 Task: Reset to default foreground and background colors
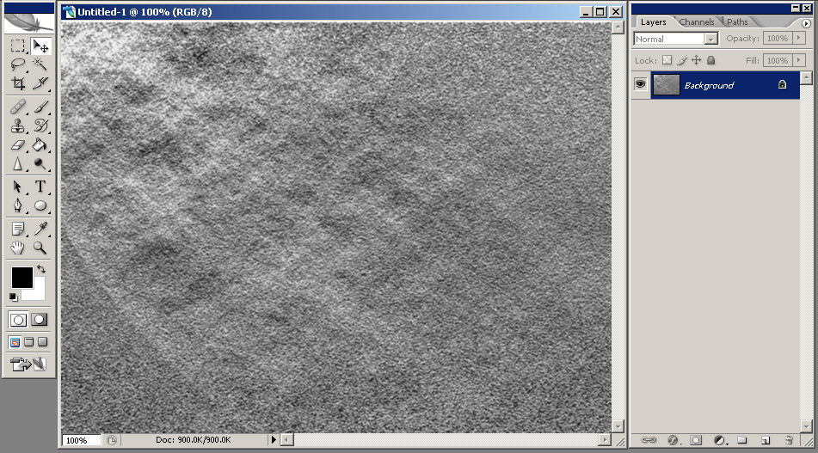tap(14, 297)
